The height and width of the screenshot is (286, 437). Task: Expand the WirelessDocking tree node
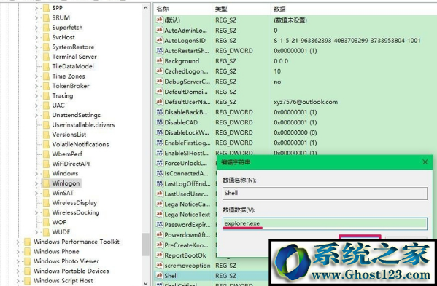click(x=36, y=212)
